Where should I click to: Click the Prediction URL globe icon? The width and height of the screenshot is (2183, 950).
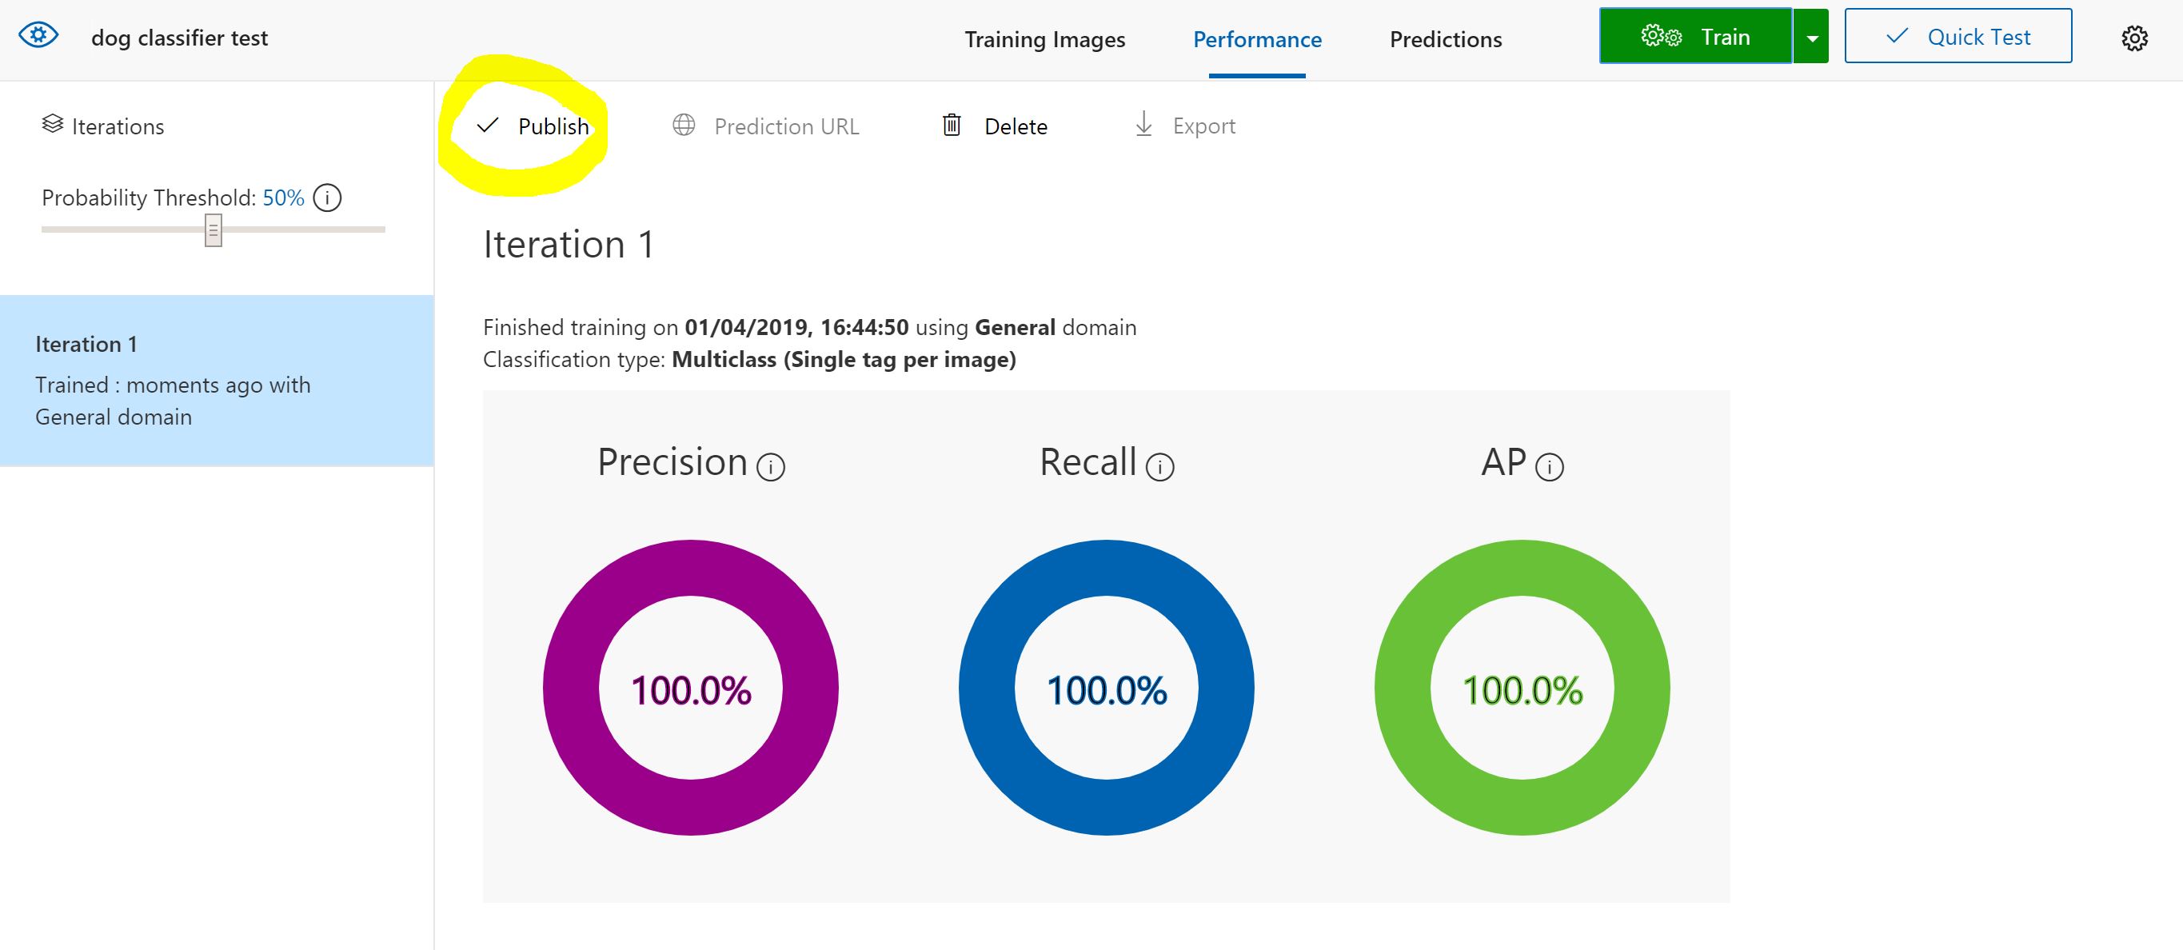coord(684,126)
